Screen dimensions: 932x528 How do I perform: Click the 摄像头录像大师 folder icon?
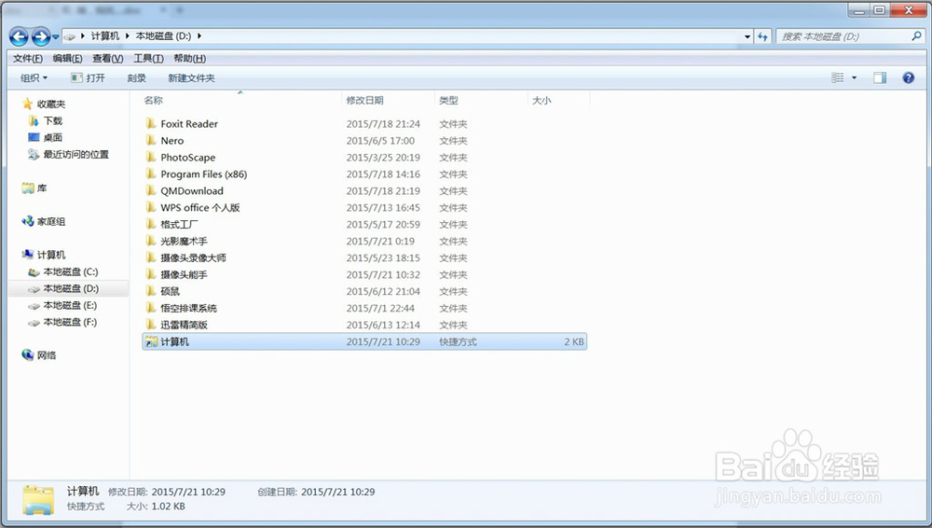(151, 257)
